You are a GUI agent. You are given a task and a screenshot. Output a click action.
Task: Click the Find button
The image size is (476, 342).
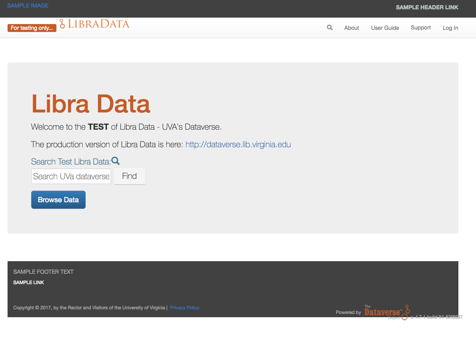point(129,176)
